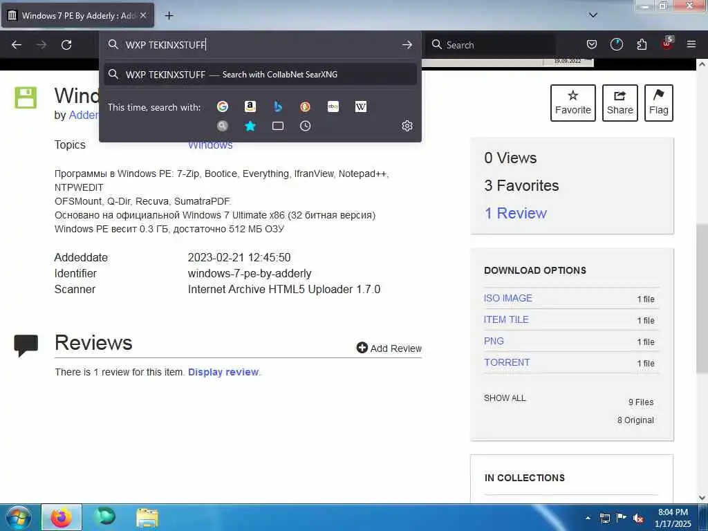Screen dimensions: 708x531
Task: Click the 3 Favorites count
Action: [521, 185]
